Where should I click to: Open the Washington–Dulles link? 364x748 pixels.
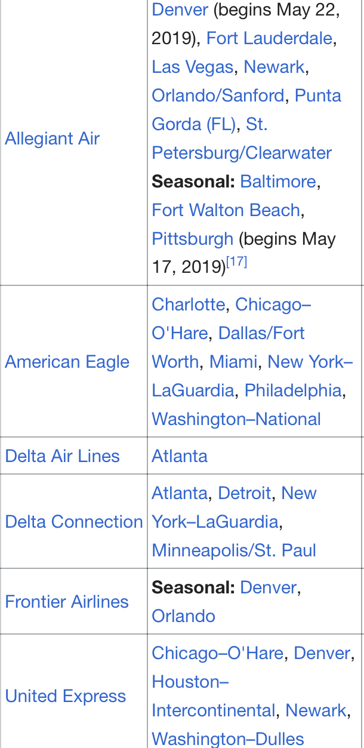(x=228, y=739)
